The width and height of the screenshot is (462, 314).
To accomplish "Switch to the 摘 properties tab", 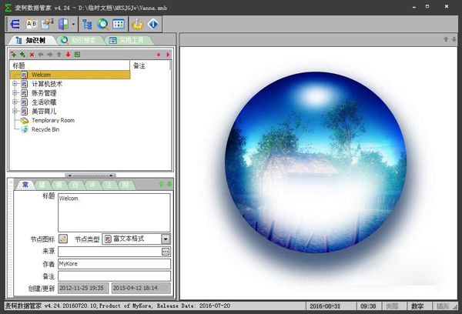I will tap(59, 185).
